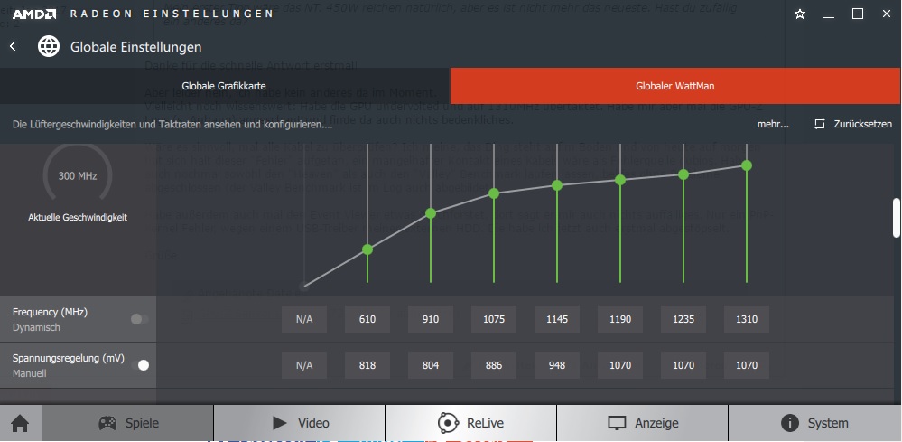902x442 pixels.
Task: Click the AMD logo in title bar
Action: click(34, 14)
